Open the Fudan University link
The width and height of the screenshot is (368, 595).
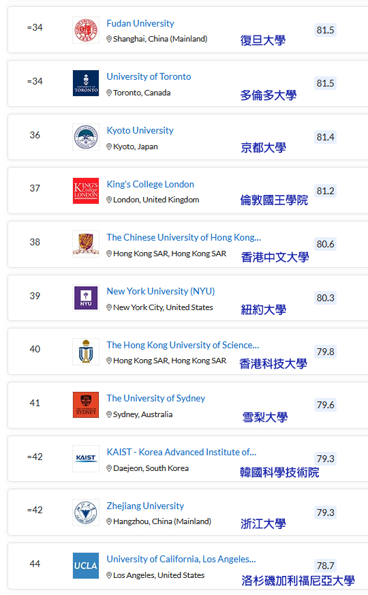point(140,24)
